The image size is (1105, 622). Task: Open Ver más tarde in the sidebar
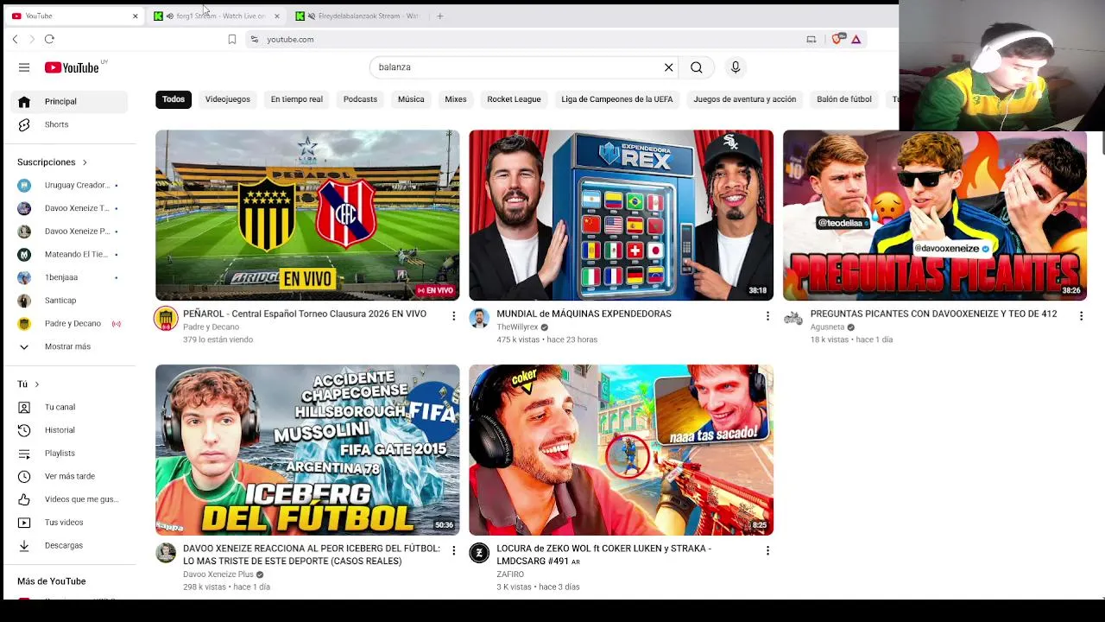69,476
